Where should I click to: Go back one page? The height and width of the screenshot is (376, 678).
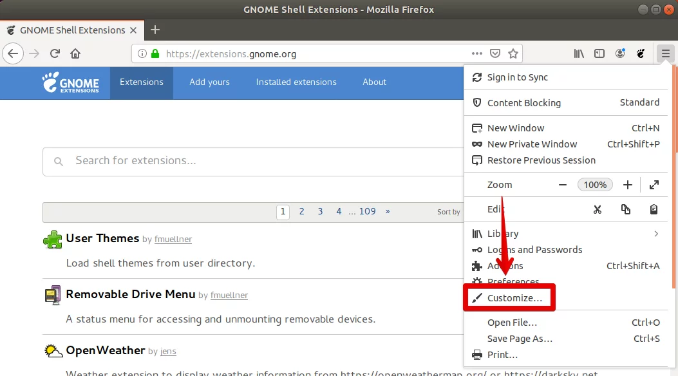point(13,53)
